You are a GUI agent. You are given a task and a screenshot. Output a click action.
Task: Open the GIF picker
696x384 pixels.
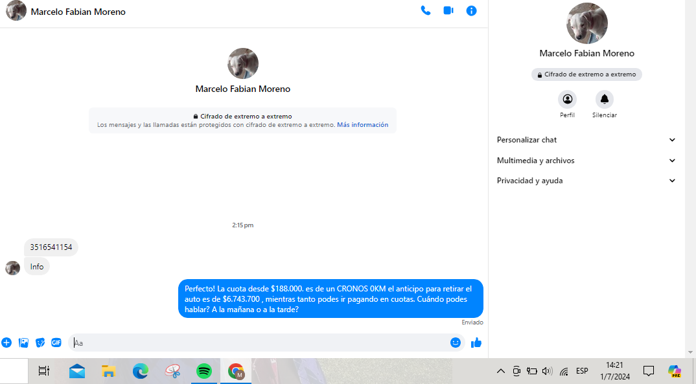click(56, 343)
